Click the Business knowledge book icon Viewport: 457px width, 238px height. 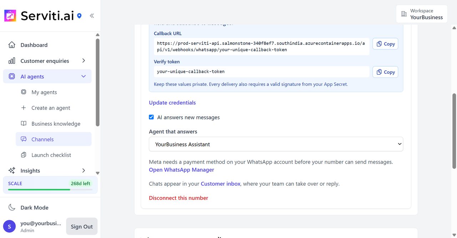pyautogui.click(x=24, y=123)
